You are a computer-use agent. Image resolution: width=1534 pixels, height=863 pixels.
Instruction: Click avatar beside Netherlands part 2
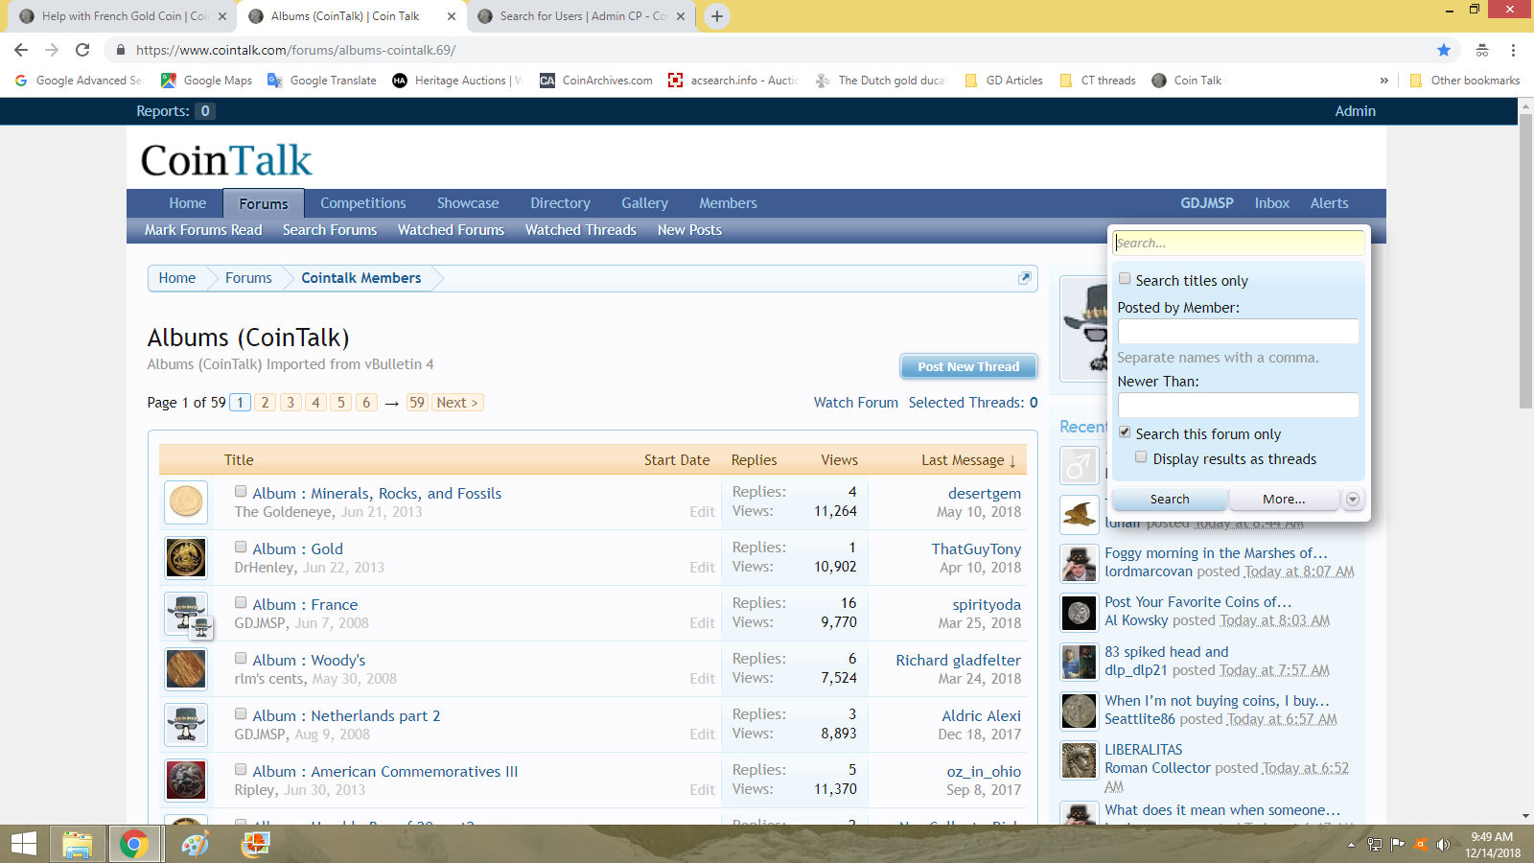[186, 724]
